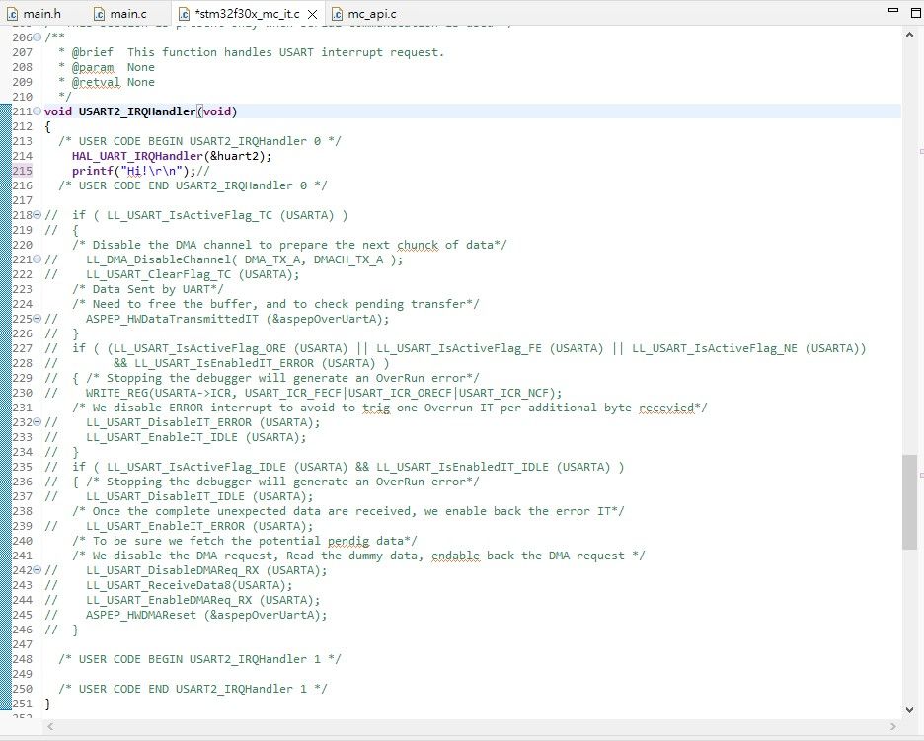Click the vertical scrollbar down arrow
This screenshot has height=741, width=924.
click(909, 709)
